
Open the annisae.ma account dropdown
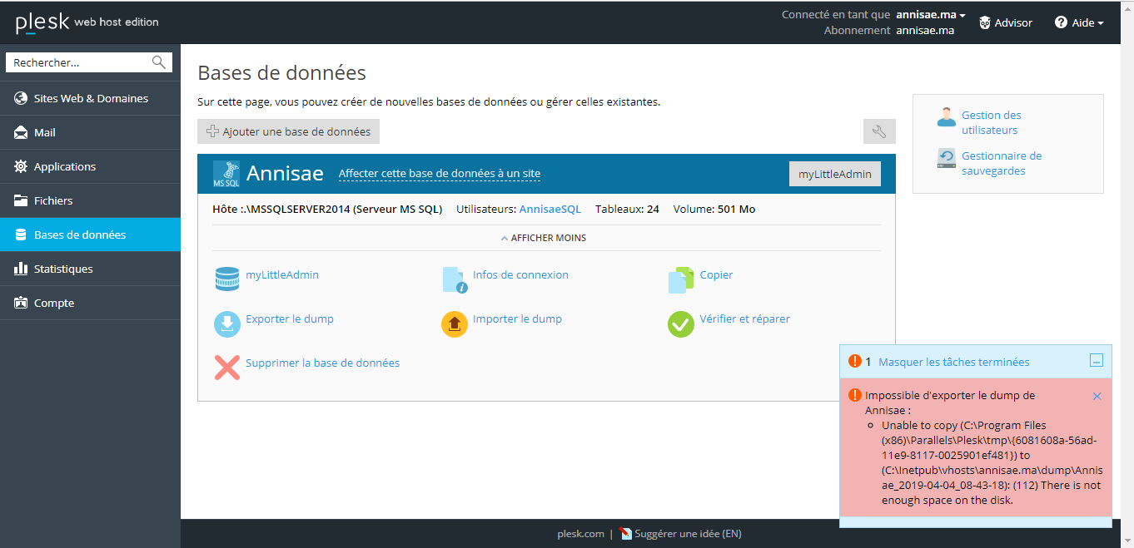pyautogui.click(x=931, y=14)
